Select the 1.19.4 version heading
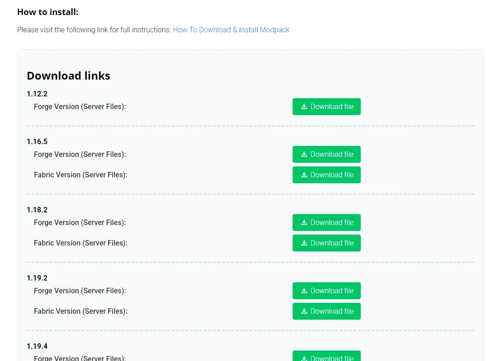The image size is (488, 361). tap(37, 346)
